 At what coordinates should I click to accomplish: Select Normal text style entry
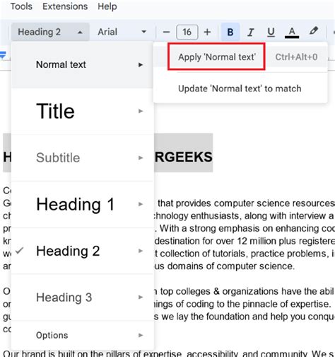pyautogui.click(x=83, y=64)
